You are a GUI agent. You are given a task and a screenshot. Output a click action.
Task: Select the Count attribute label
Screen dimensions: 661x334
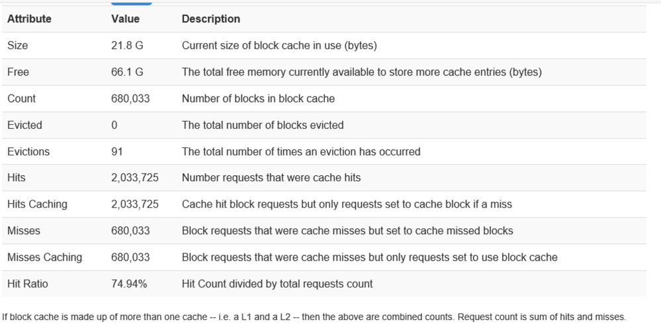pyautogui.click(x=21, y=99)
